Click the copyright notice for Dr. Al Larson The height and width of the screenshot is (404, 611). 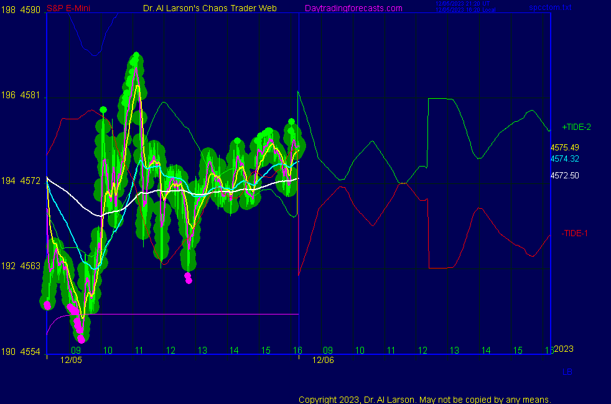coord(425,400)
